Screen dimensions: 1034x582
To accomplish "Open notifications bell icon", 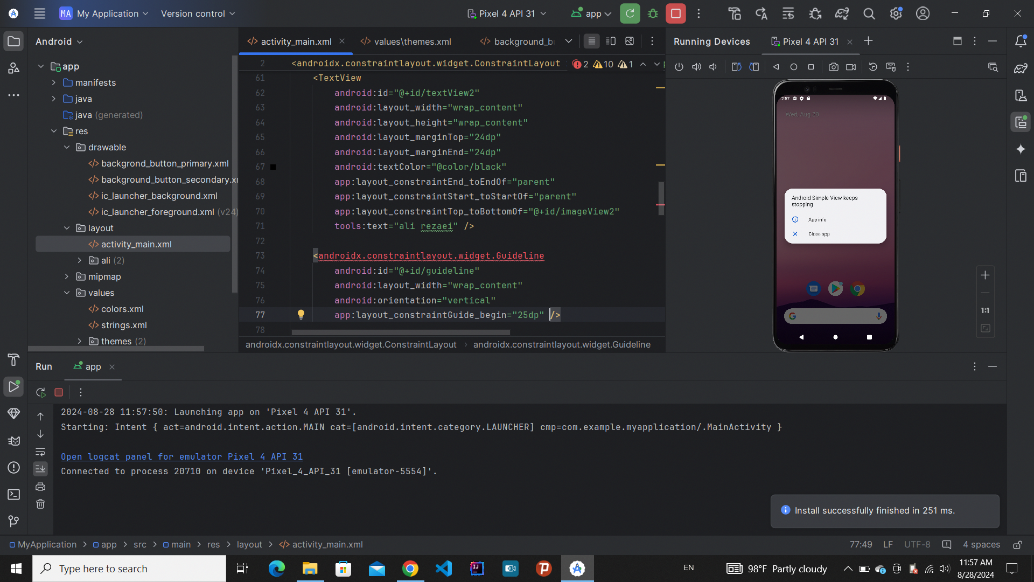I will click(1020, 41).
